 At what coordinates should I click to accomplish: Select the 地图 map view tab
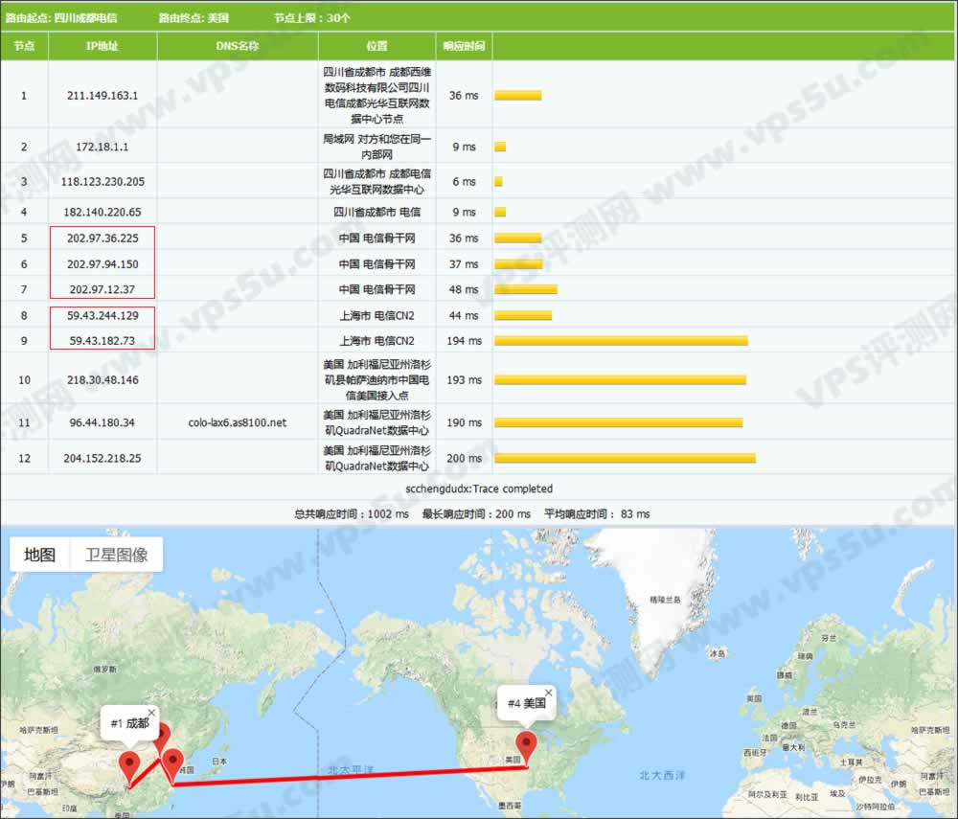pos(40,555)
